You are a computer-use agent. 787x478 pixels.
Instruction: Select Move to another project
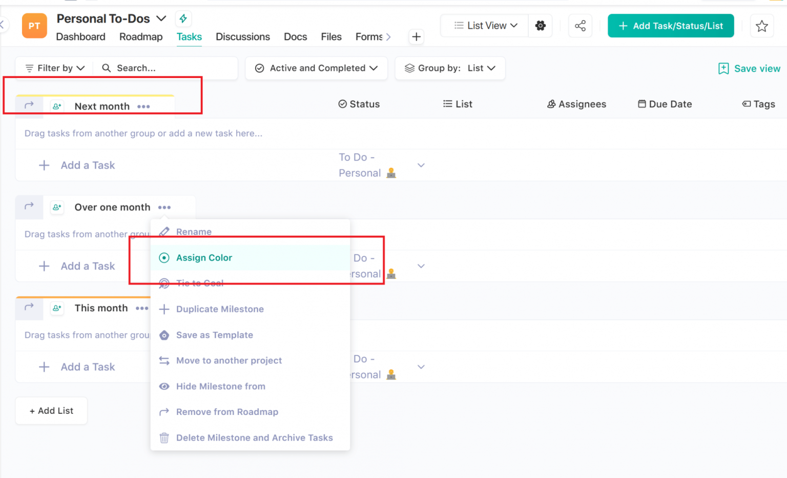(250, 361)
